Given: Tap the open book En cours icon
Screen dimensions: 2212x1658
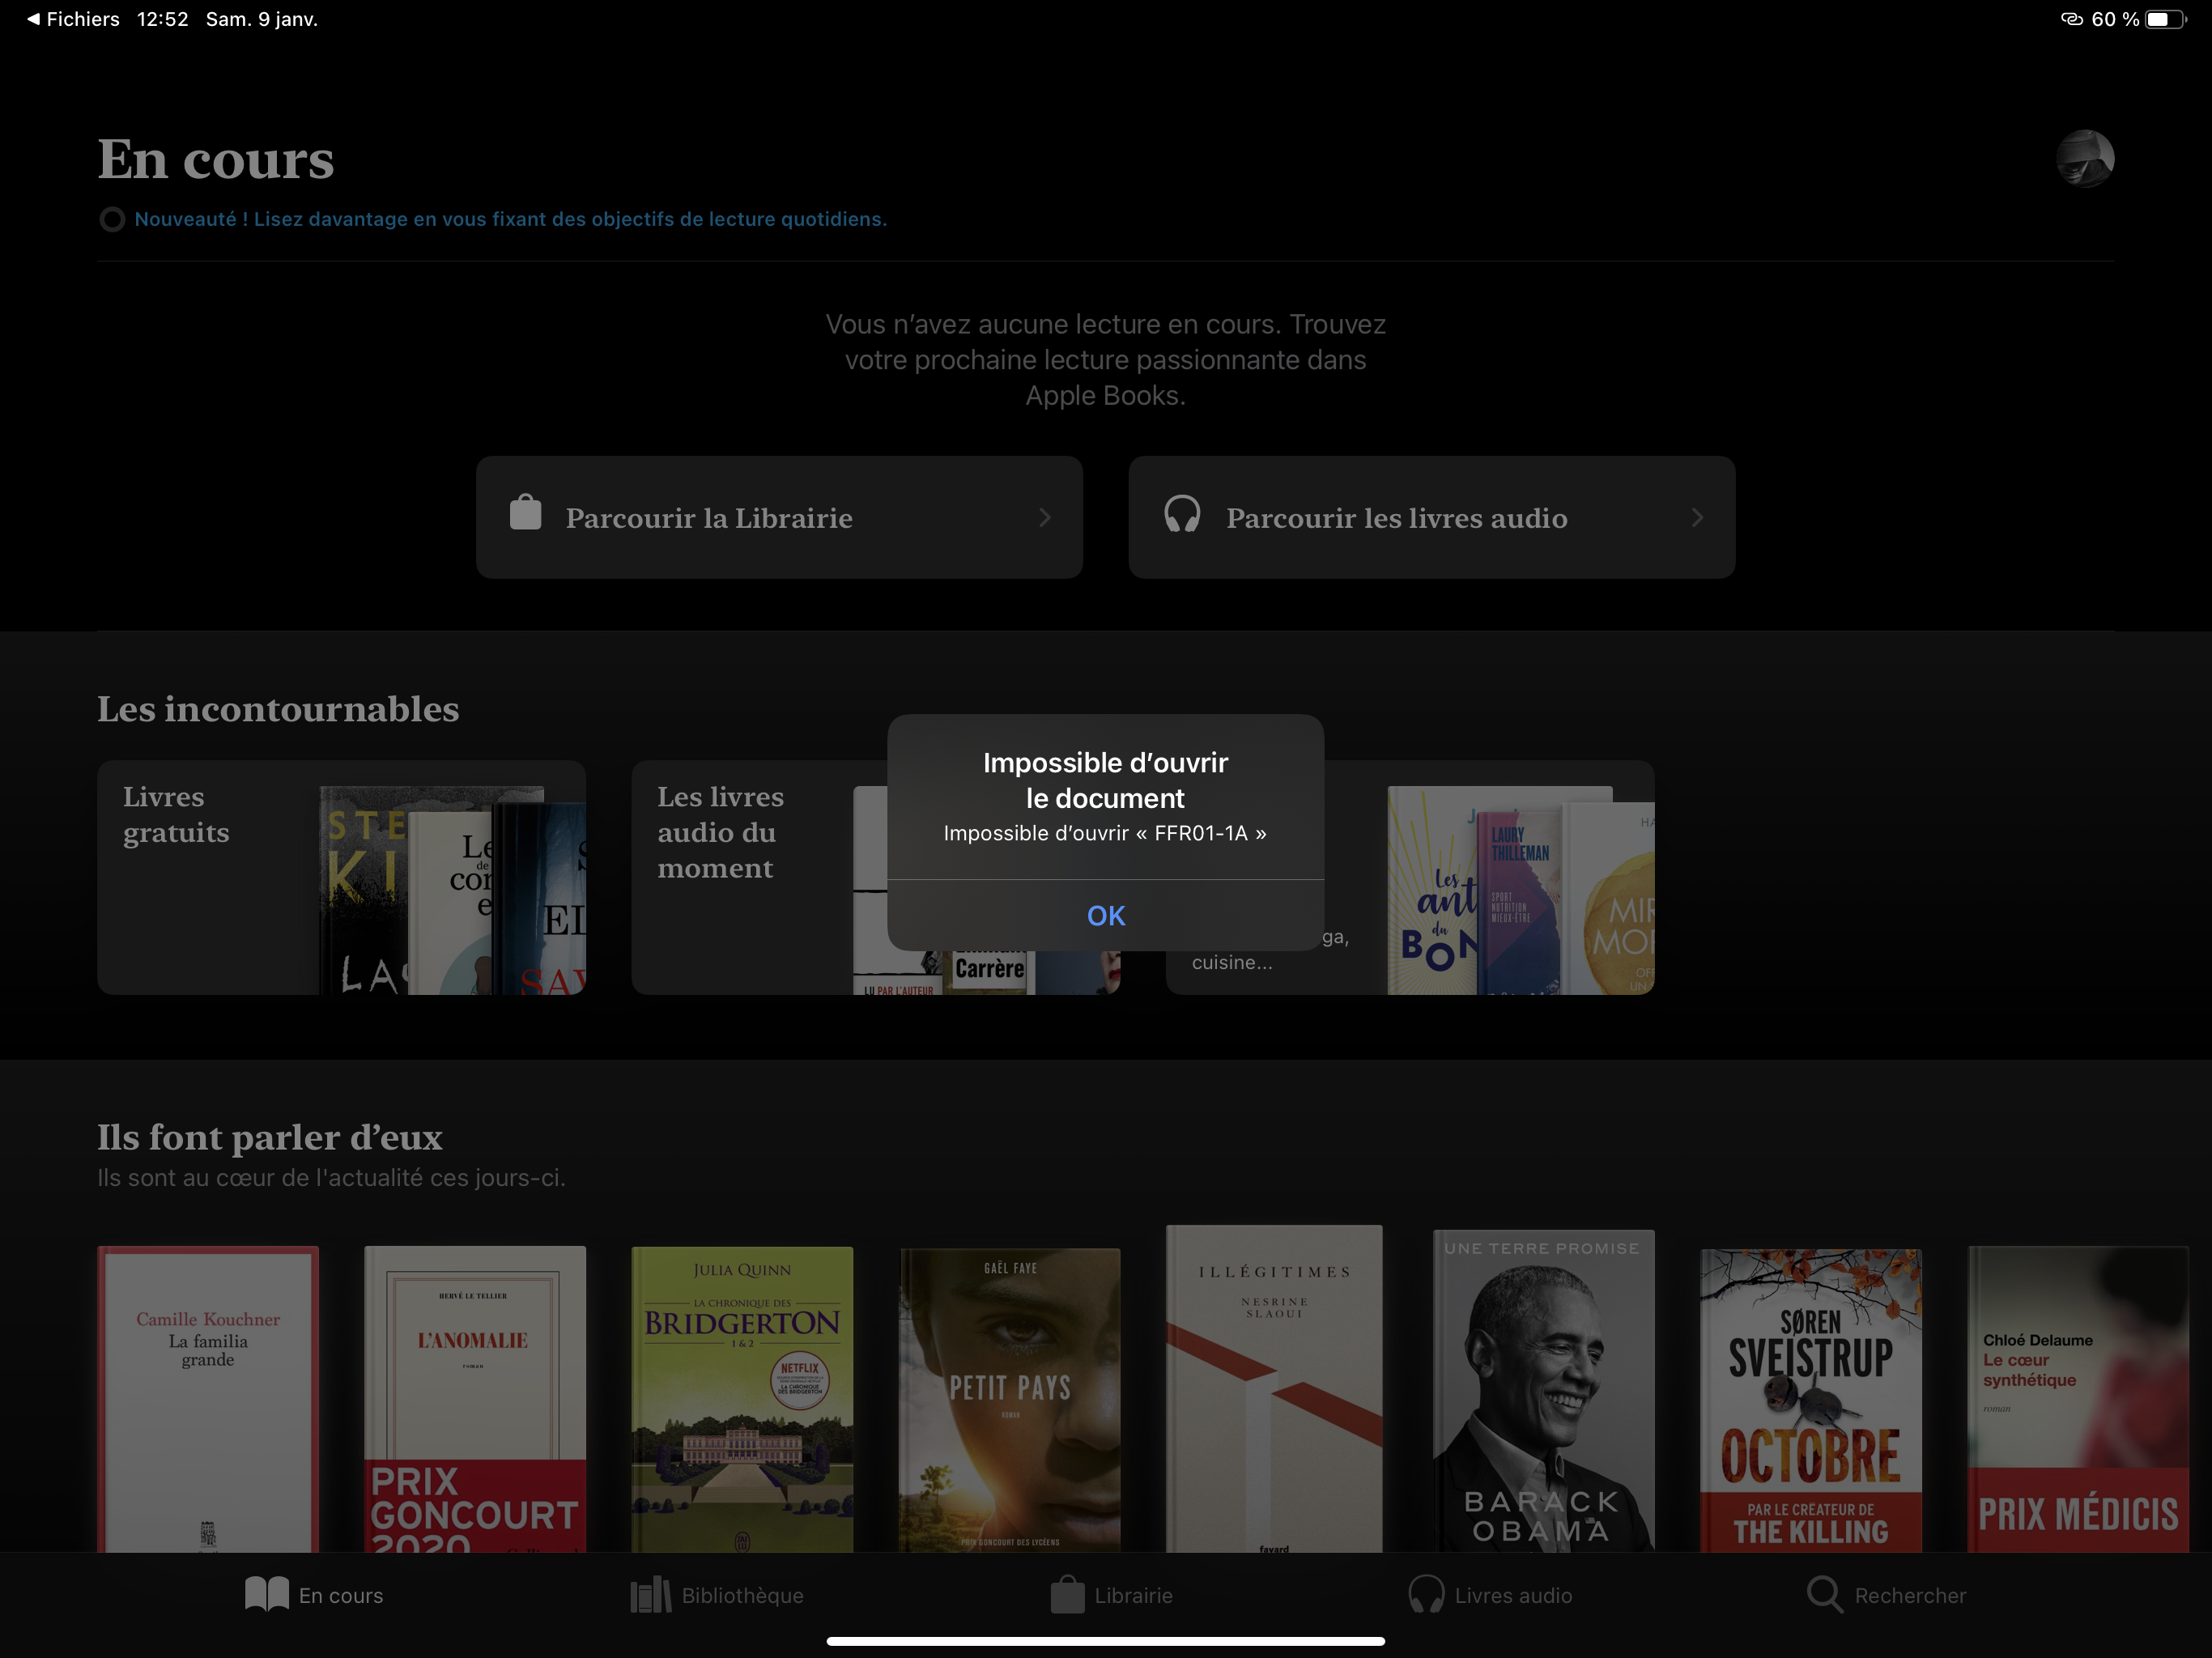Looking at the screenshot, I should pyautogui.click(x=266, y=1594).
